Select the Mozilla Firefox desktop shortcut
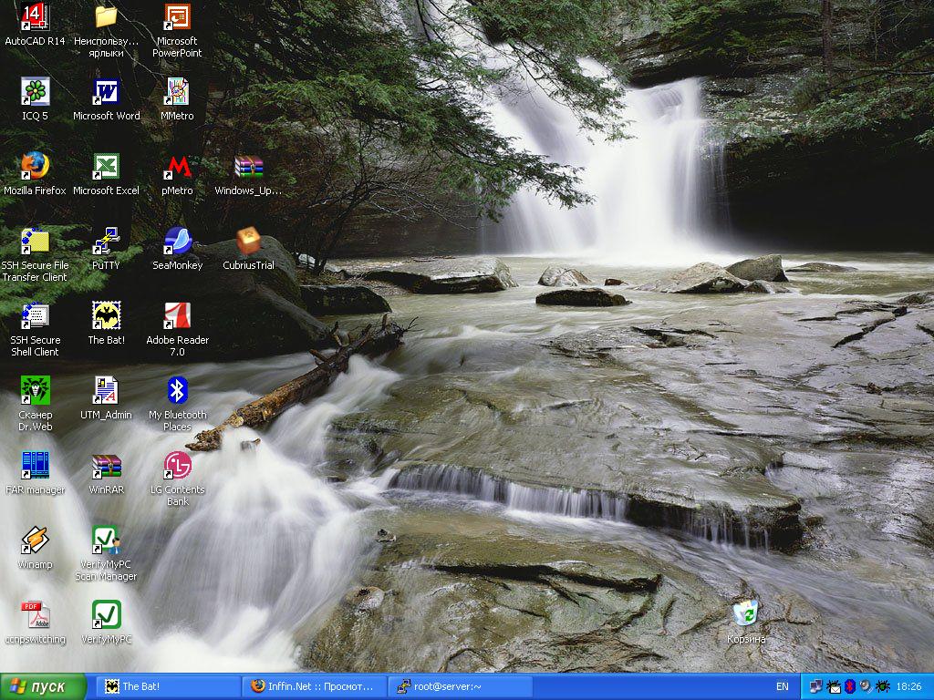The image size is (934, 700). click(x=36, y=174)
